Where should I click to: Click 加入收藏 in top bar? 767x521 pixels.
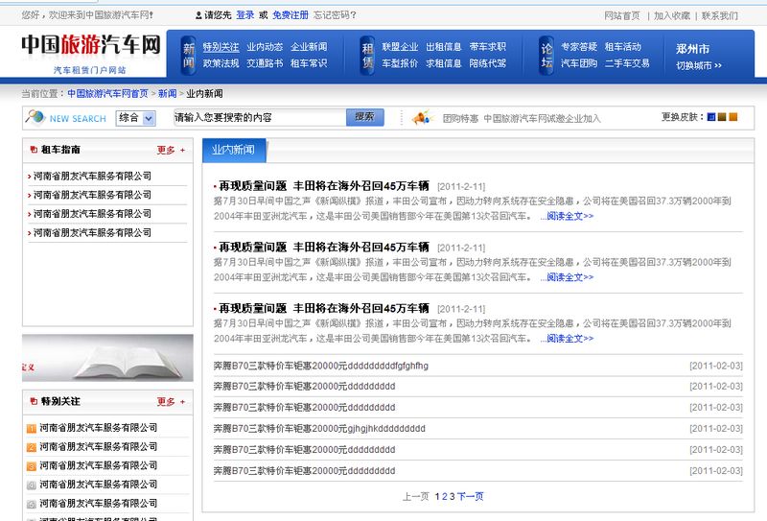click(x=672, y=15)
